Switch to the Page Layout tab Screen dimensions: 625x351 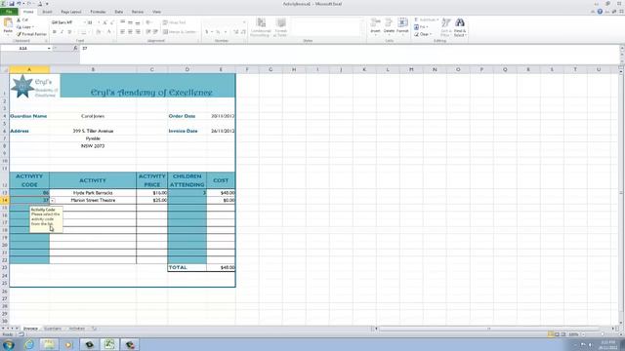71,12
